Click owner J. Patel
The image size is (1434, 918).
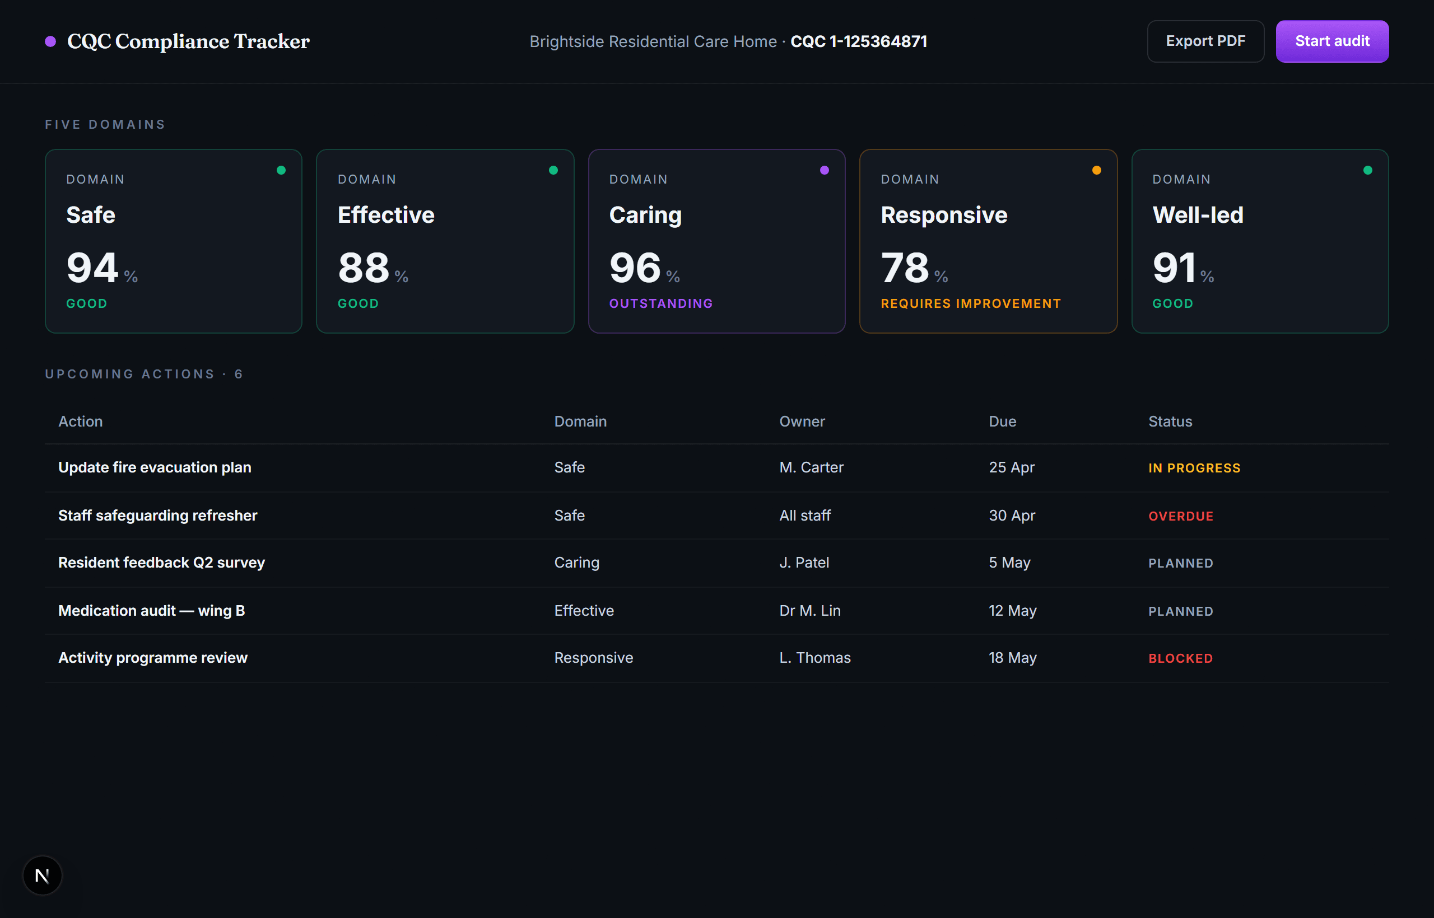pos(804,563)
